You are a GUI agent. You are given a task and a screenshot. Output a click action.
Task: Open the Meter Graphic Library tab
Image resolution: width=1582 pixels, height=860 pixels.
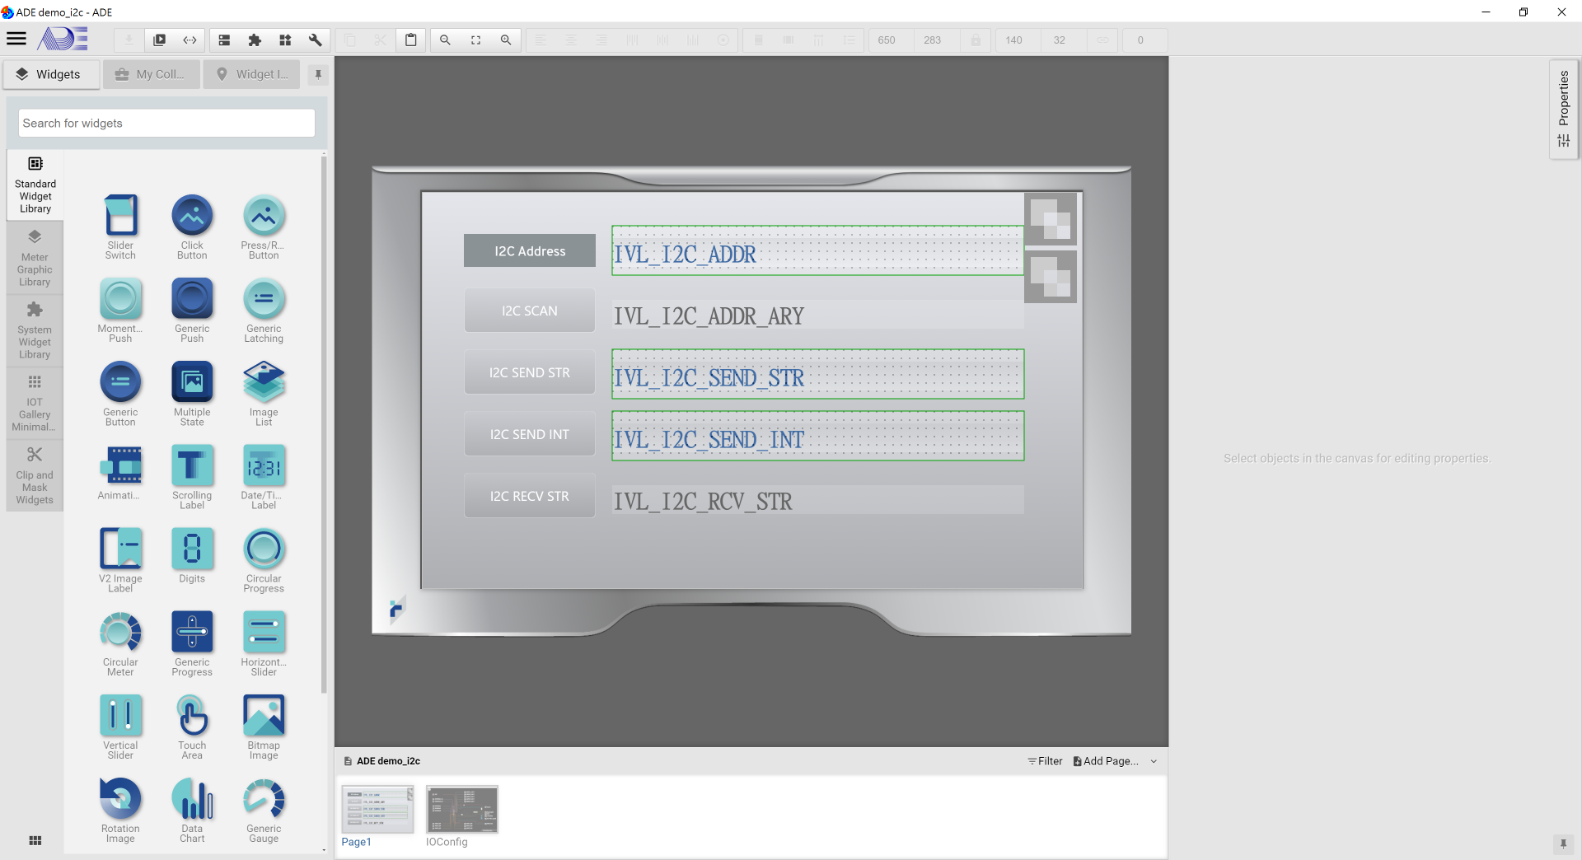point(35,259)
